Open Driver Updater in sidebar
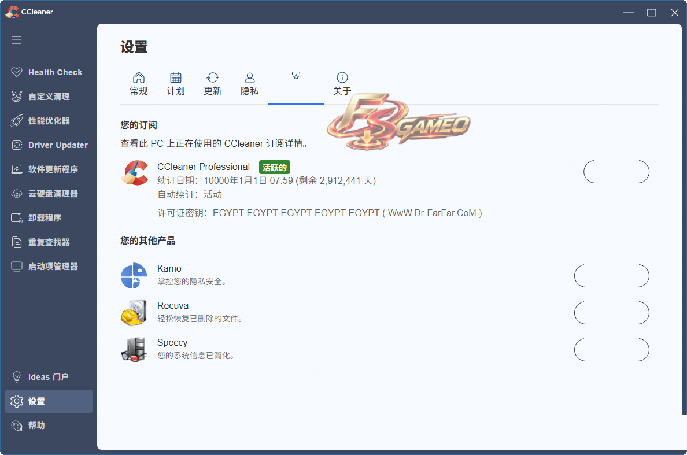This screenshot has height=455, width=687. [x=49, y=145]
